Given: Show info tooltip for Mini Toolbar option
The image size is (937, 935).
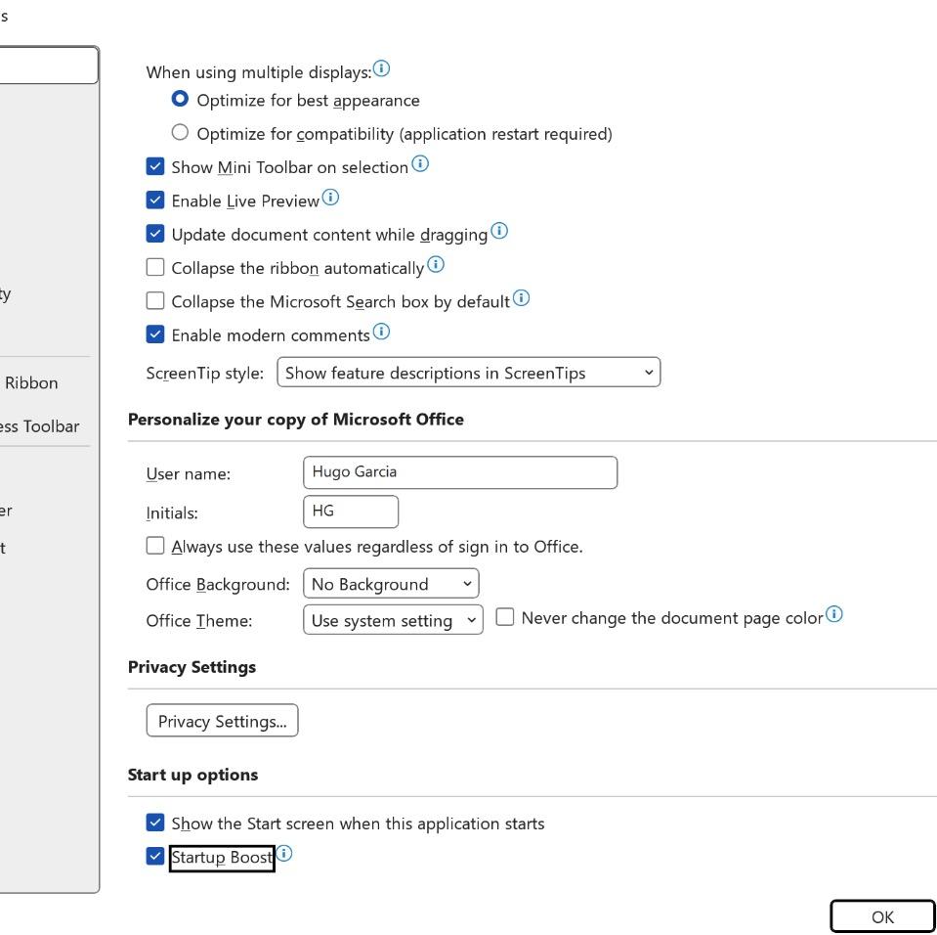Looking at the screenshot, I should (420, 163).
